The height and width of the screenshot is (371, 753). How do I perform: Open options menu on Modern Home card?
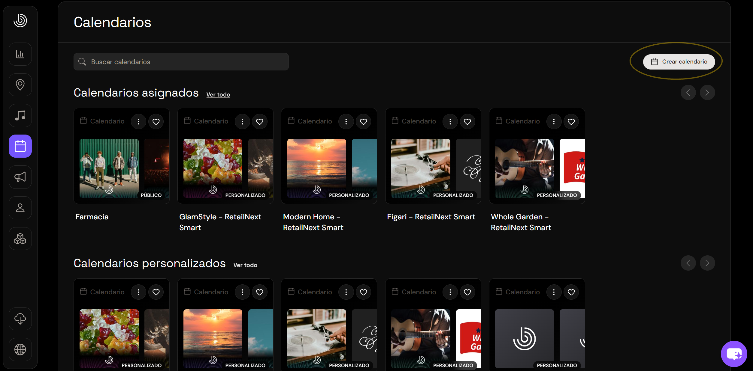346,122
